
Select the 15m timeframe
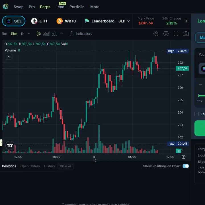[x=14, y=34]
